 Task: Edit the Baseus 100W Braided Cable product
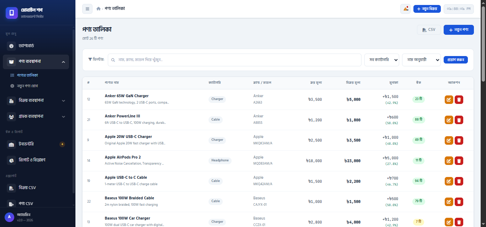(449, 201)
